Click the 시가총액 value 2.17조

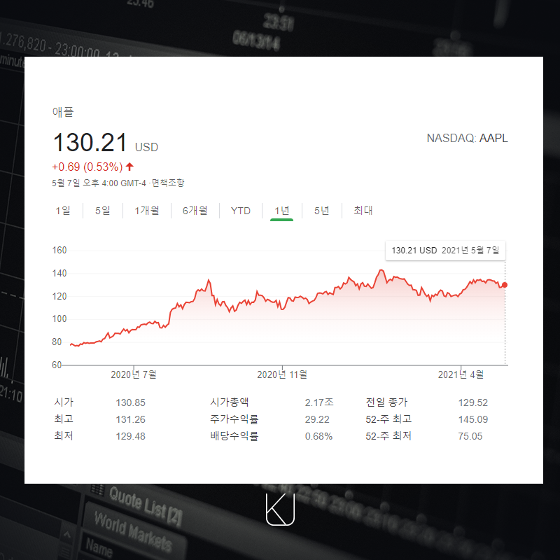[x=319, y=402]
